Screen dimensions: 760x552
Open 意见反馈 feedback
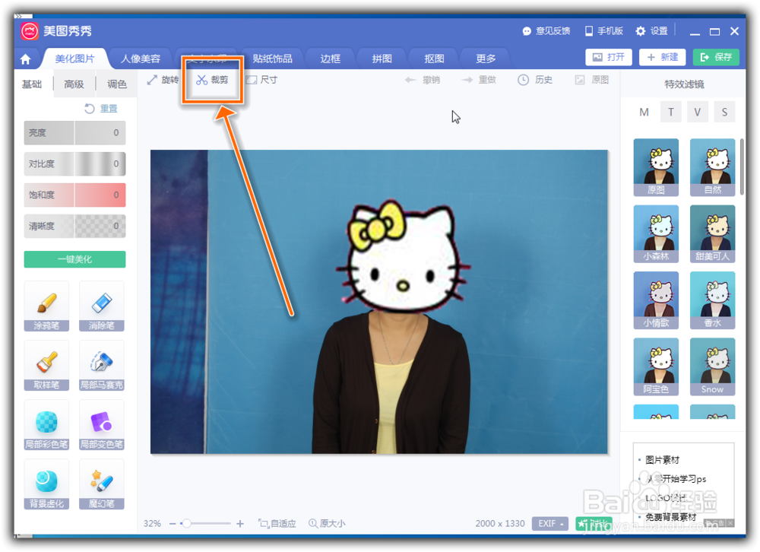click(x=546, y=31)
